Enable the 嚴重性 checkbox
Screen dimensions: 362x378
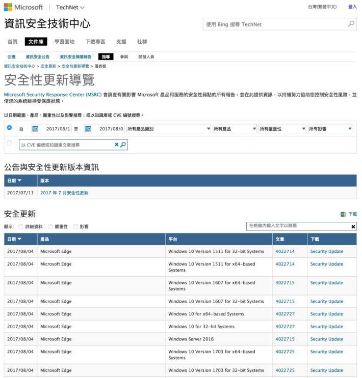(x=50, y=226)
